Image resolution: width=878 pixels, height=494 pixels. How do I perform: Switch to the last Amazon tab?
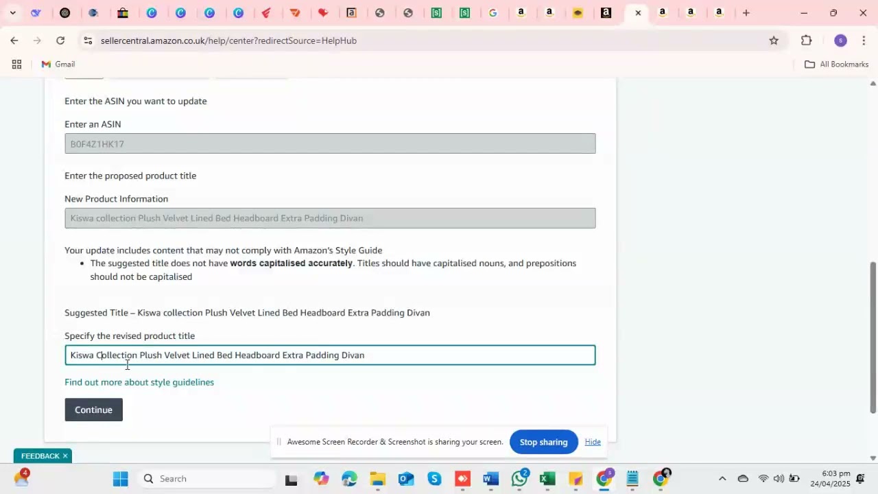(720, 13)
